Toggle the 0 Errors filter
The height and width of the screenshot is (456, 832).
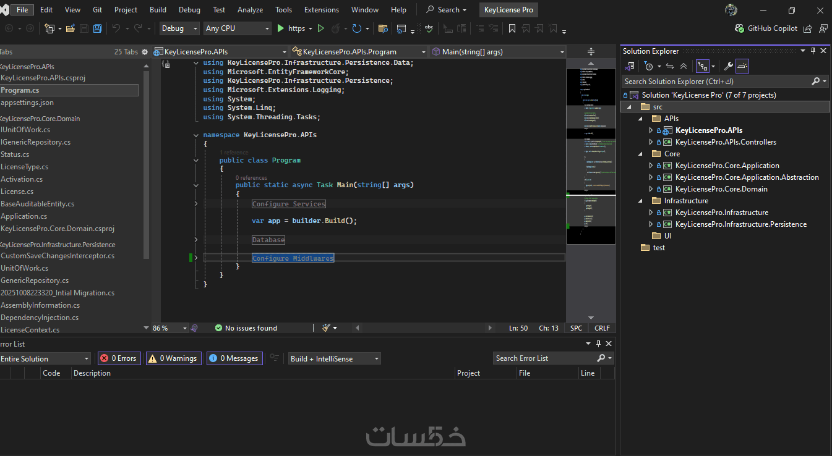pos(119,358)
